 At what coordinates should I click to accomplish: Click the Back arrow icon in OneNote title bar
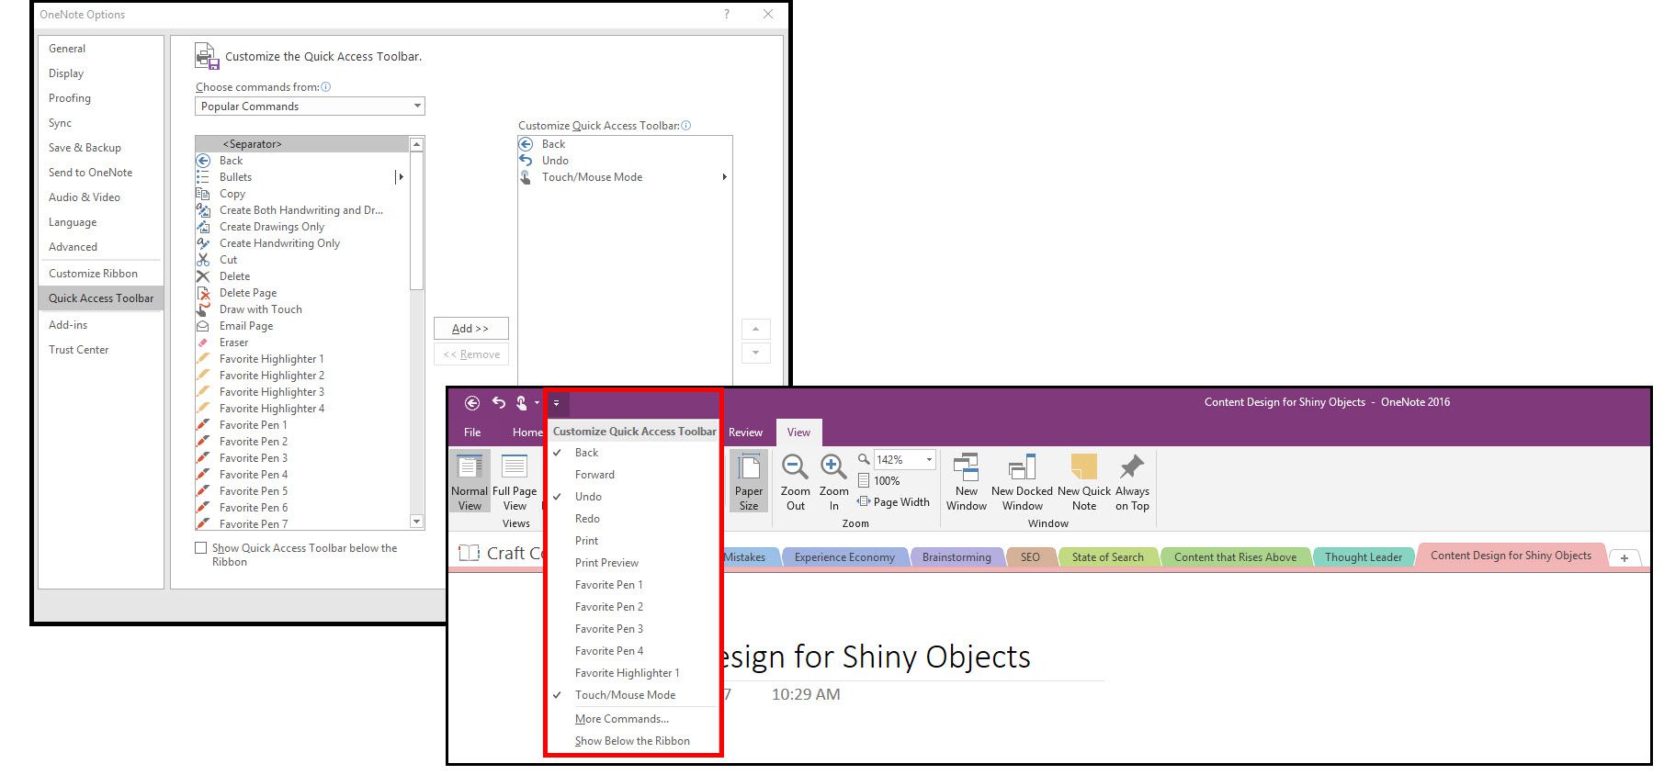[472, 403]
